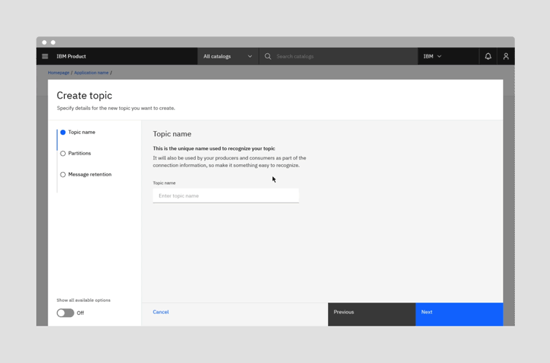The width and height of the screenshot is (550, 363).
Task: Click the red window close dot
Action: click(44, 42)
